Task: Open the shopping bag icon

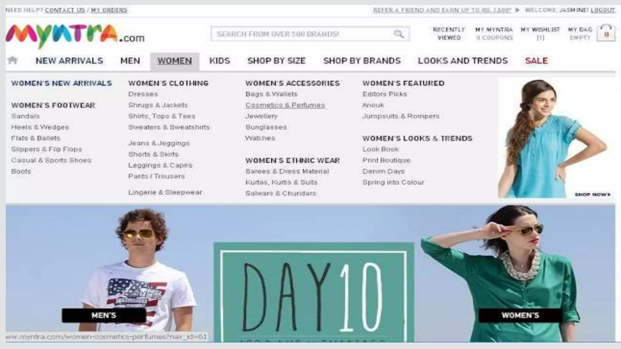Action: (x=606, y=33)
